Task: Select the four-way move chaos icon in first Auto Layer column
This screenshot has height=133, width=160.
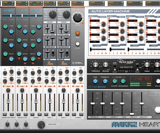Action: pos(106,53)
